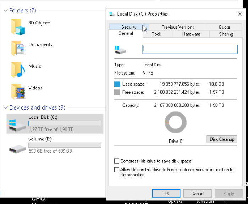
Task: Open the Videos folder icon
Action: pyautogui.click(x=18, y=92)
